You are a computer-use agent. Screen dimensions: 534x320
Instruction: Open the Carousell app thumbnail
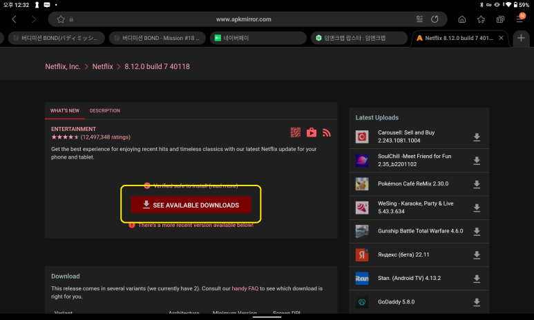point(362,137)
